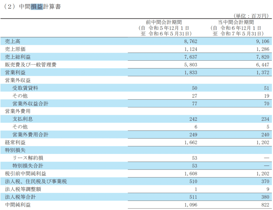Click the 営業外収益合計 row label
273x210 pixels.
coord(30,103)
